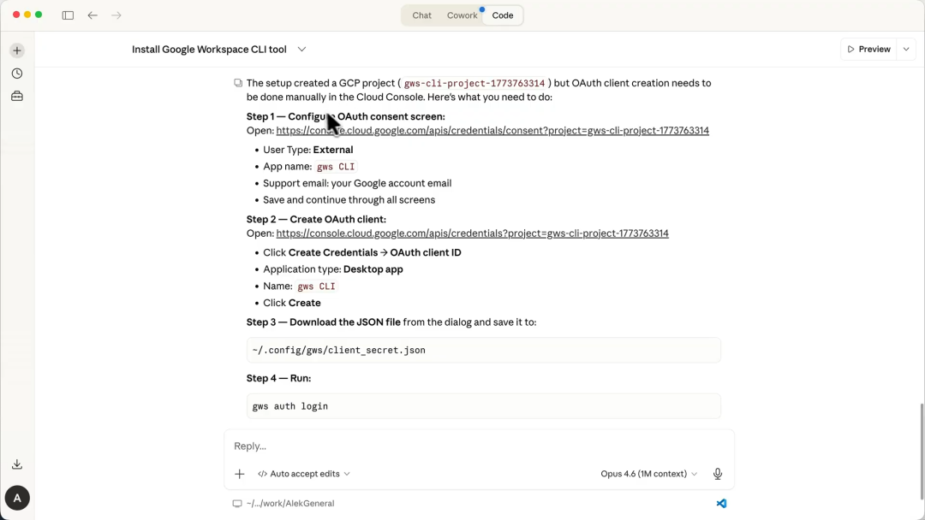Viewport: 925px width, 520px height.
Task: Select the Code tab
Action: click(503, 15)
